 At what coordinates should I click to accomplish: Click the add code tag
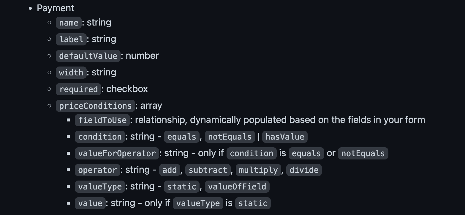tap(170, 170)
